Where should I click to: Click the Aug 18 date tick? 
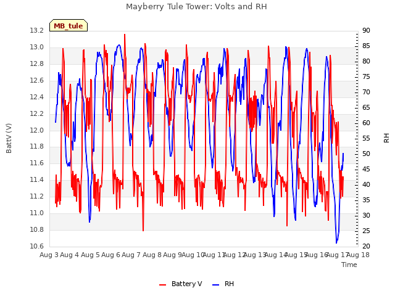tap(358, 255)
